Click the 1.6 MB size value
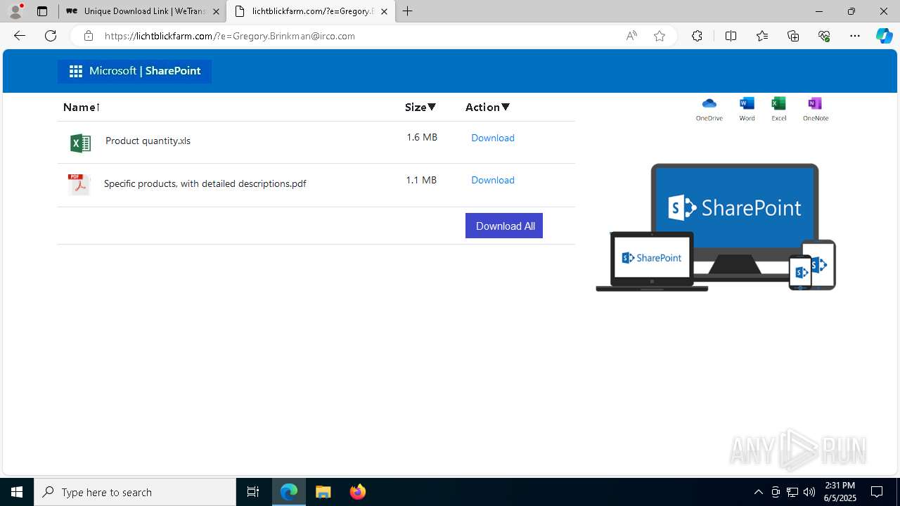 tap(422, 137)
